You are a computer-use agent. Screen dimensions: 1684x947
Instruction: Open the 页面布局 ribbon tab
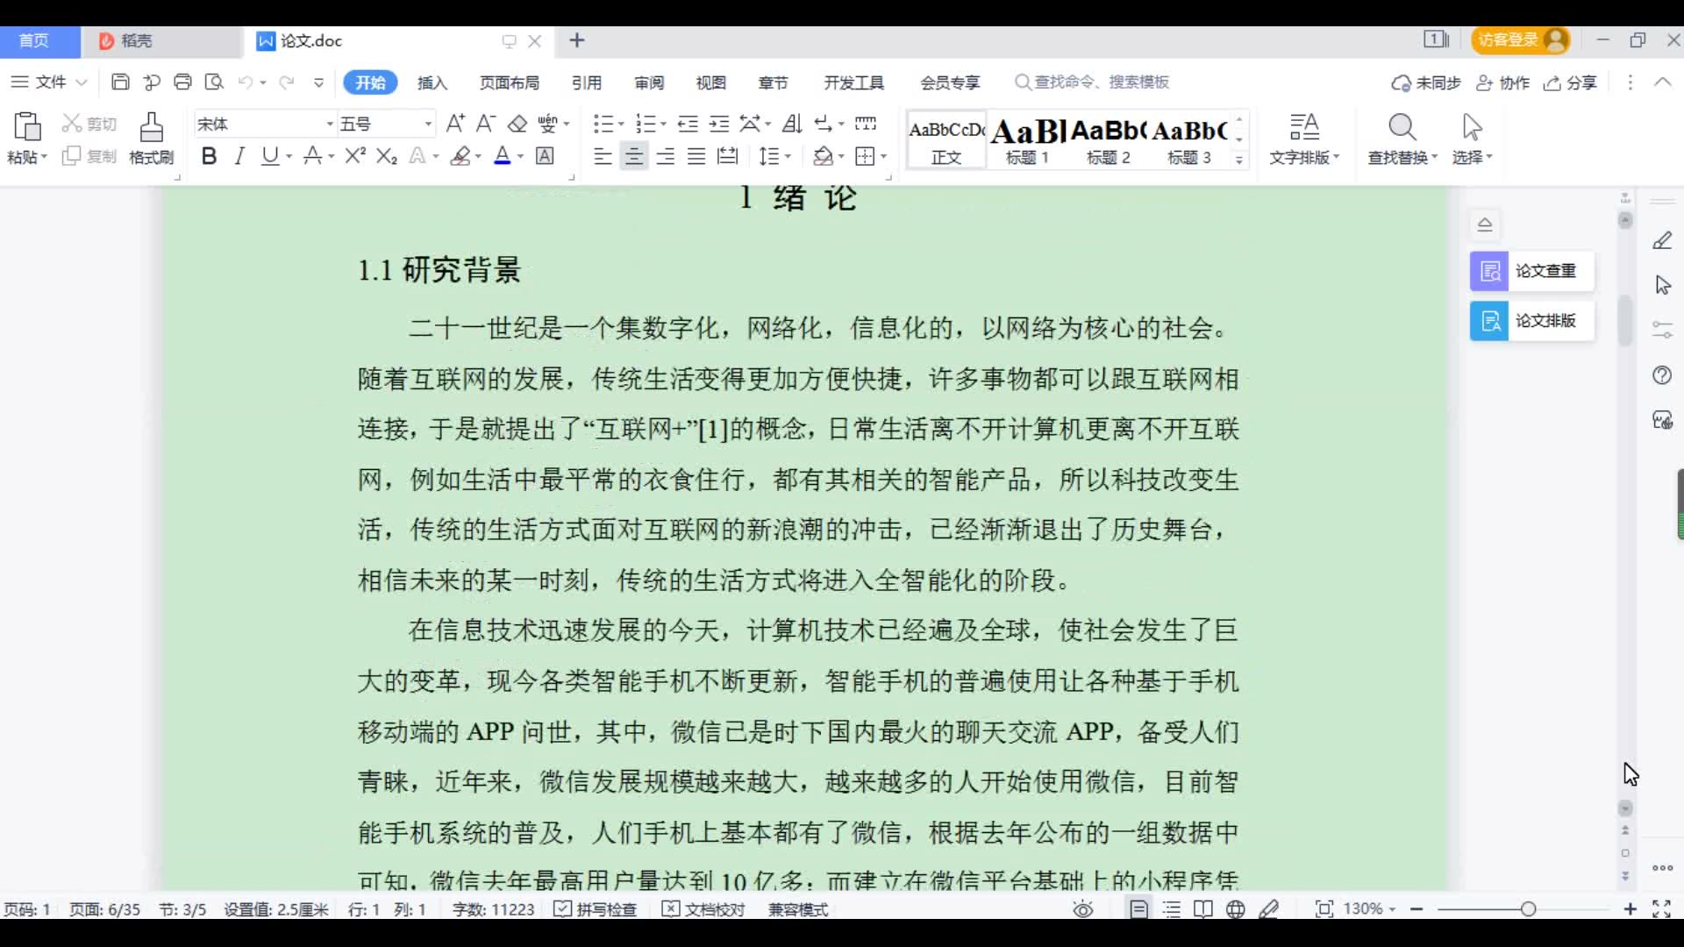(x=509, y=82)
